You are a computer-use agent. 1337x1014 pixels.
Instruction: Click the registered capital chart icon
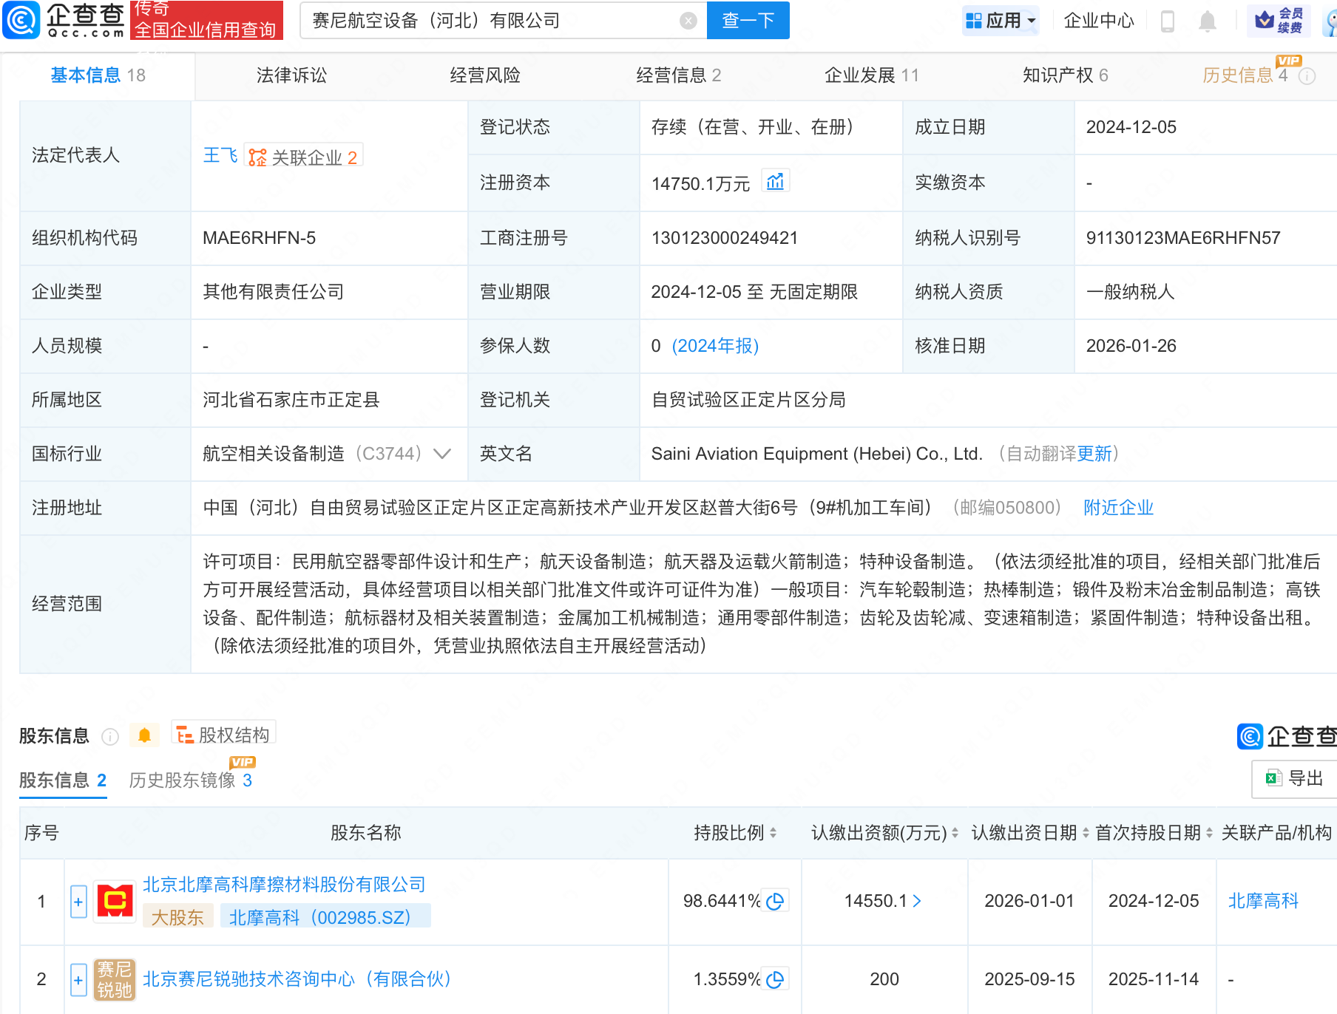775,182
